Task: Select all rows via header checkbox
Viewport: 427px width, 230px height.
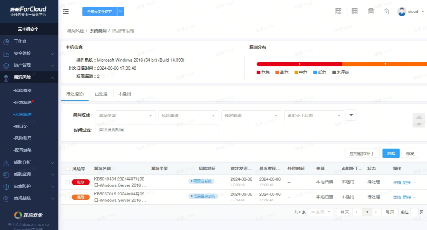Action: click(x=68, y=169)
